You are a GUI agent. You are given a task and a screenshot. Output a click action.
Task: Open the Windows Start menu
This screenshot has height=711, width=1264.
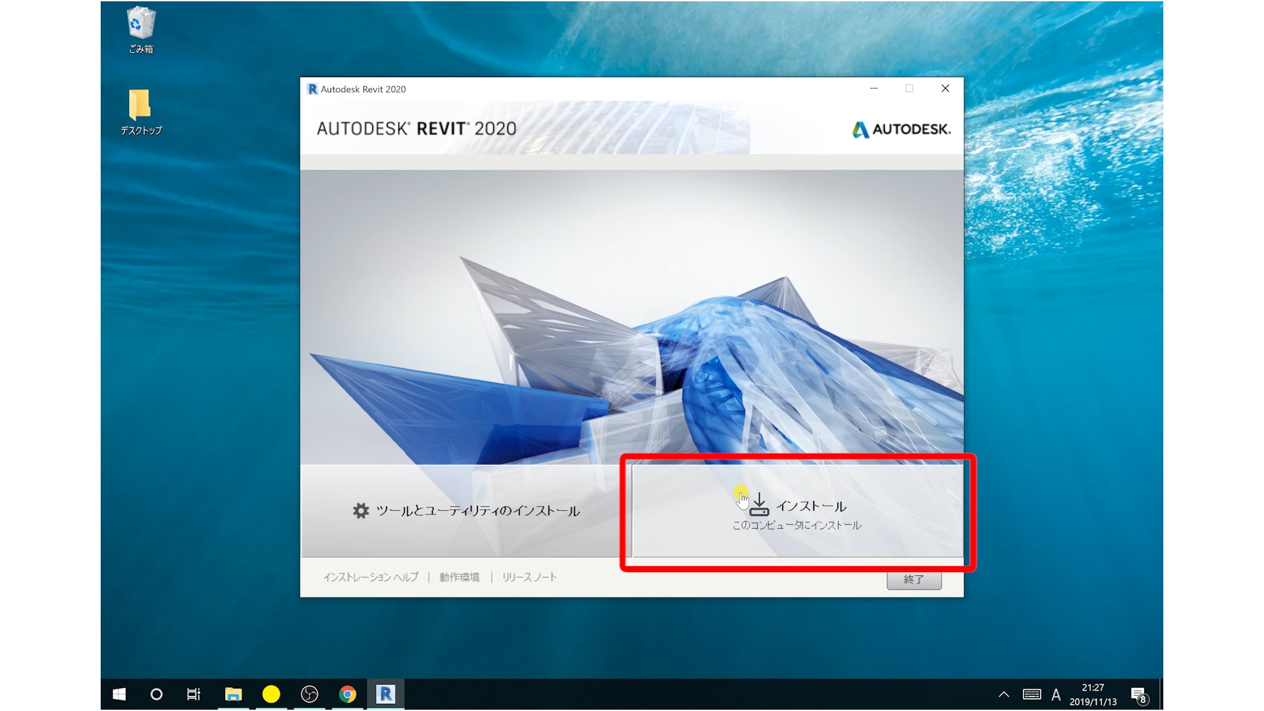click(x=119, y=694)
